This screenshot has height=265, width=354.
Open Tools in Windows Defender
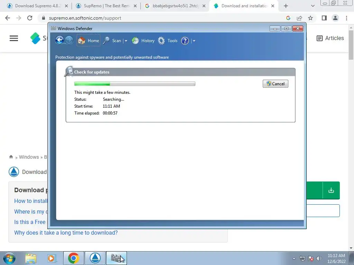click(168, 41)
